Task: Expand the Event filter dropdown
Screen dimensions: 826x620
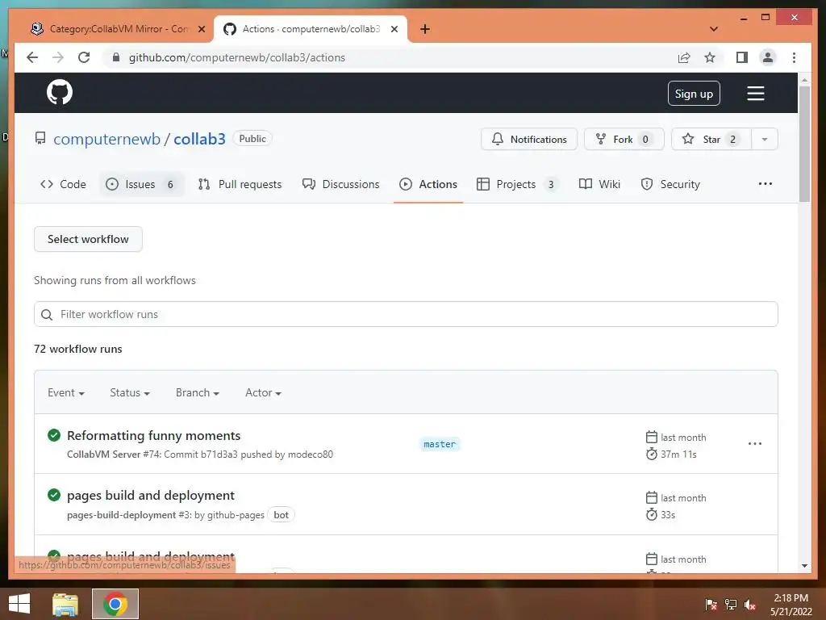Action: click(66, 393)
